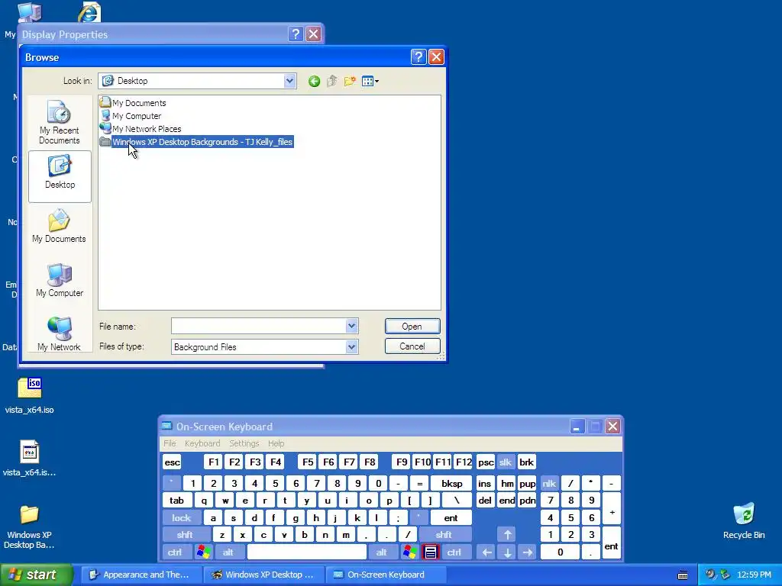The height and width of the screenshot is (586, 782).
Task: Click the Browse dialog help button
Action: [418, 56]
